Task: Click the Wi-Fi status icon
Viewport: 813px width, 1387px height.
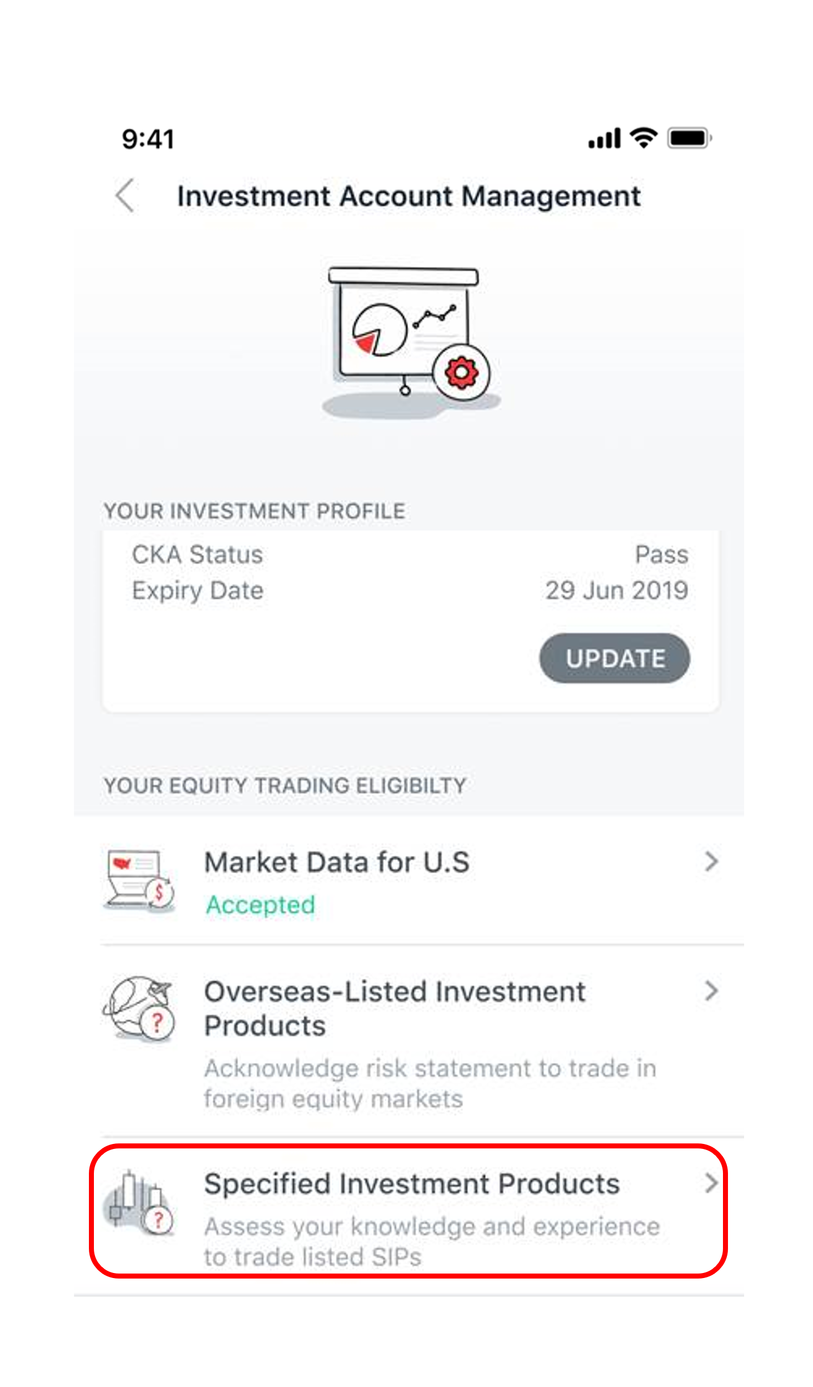Action: point(643,138)
